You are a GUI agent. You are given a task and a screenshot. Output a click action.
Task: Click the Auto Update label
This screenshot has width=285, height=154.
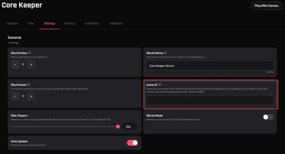[x=19, y=141]
